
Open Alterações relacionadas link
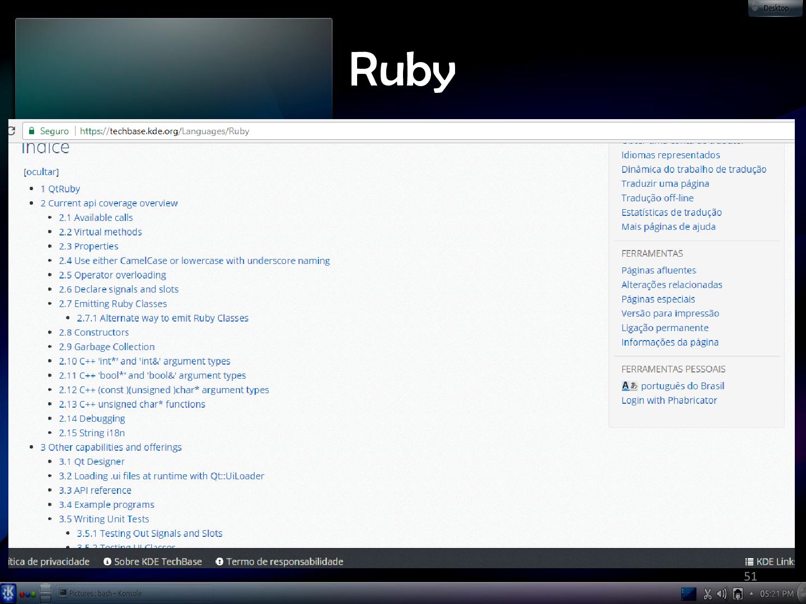coord(672,285)
